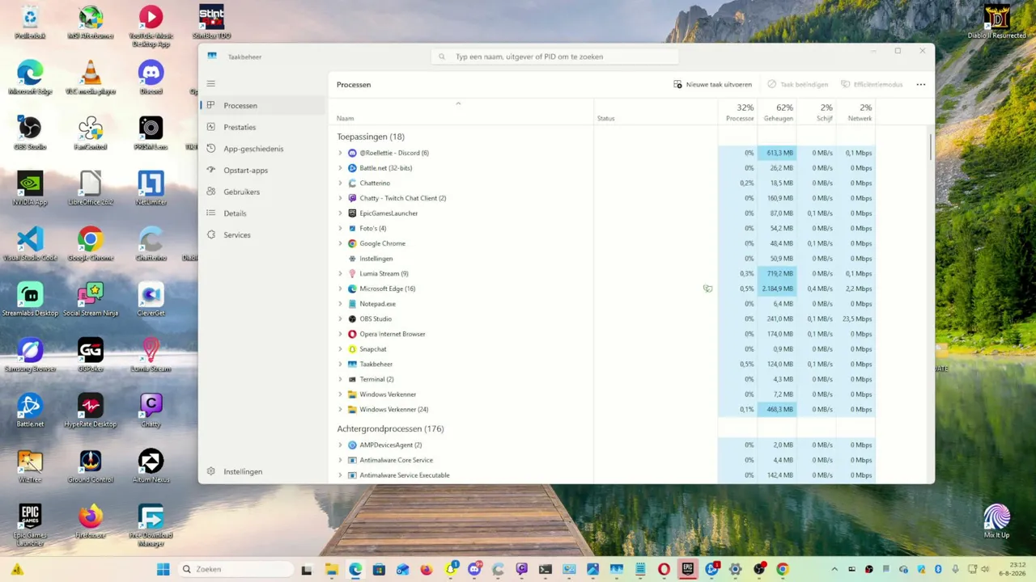This screenshot has width=1036, height=582.
Task: Select the Prullenbak desktop icon
Action: tap(30, 23)
